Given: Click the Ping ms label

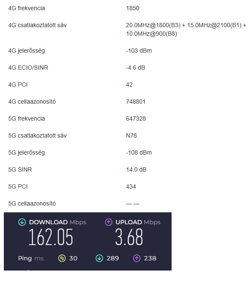Looking at the screenshot, I should (x=31, y=259).
